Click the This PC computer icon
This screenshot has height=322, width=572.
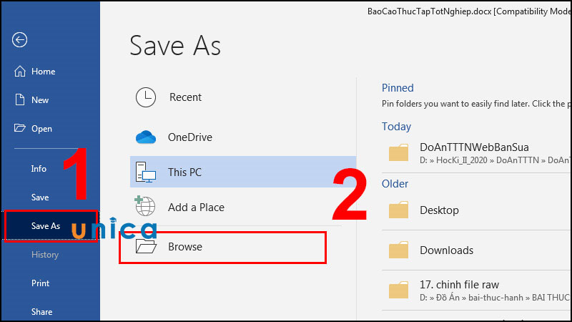coord(146,172)
